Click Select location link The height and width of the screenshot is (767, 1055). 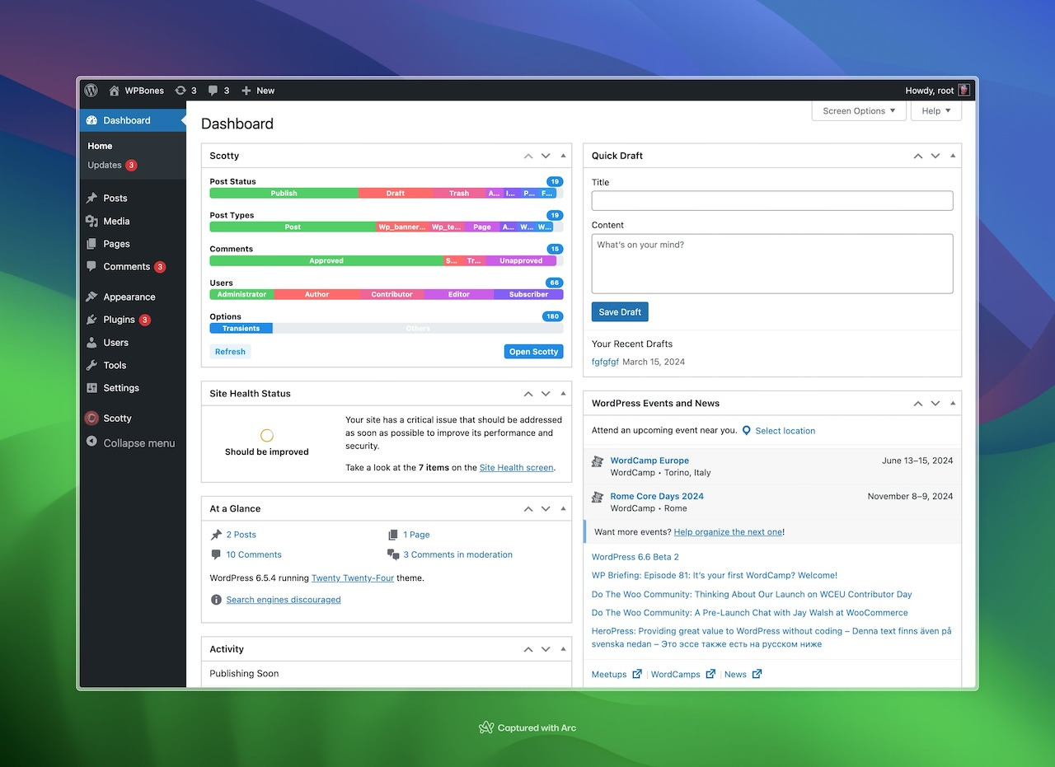click(785, 431)
